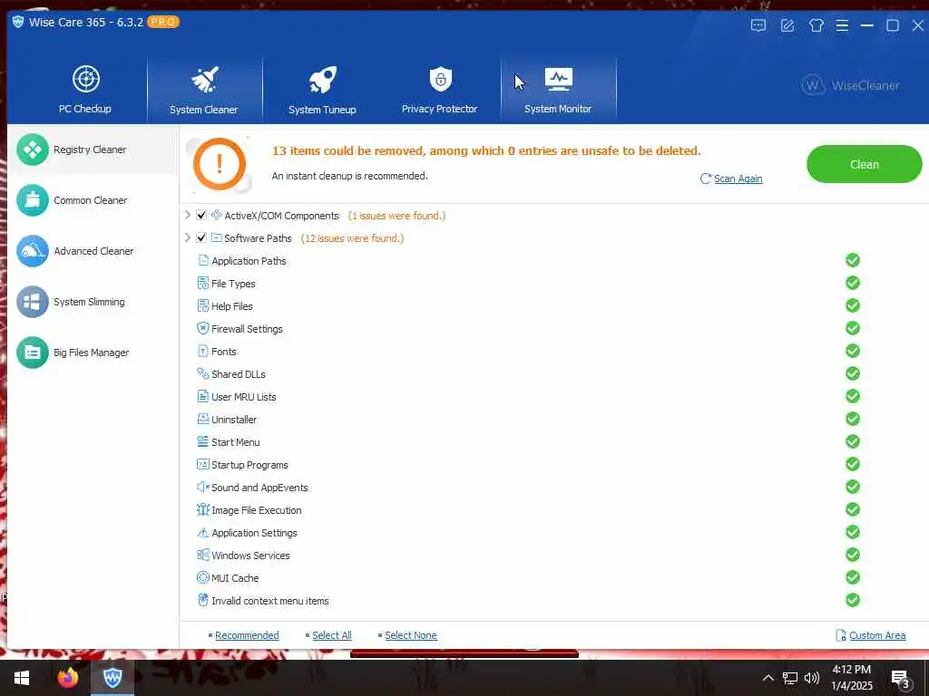This screenshot has width=929, height=696.
Task: Open the System Monitor tab
Action: (x=558, y=90)
